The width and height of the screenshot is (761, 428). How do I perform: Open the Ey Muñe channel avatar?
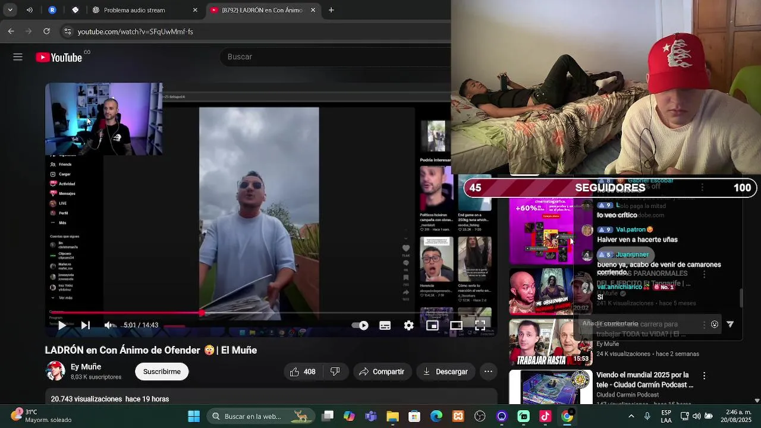pos(56,371)
